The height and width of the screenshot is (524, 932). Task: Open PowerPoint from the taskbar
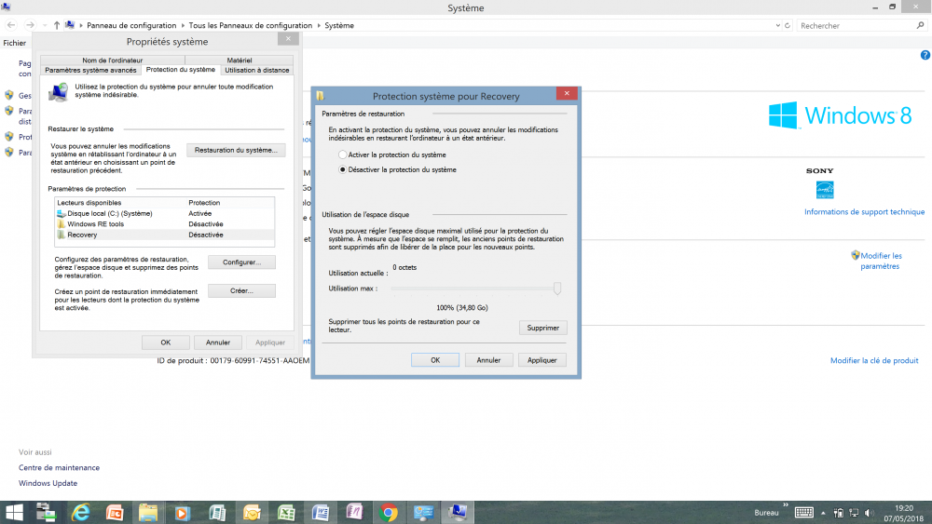point(114,512)
